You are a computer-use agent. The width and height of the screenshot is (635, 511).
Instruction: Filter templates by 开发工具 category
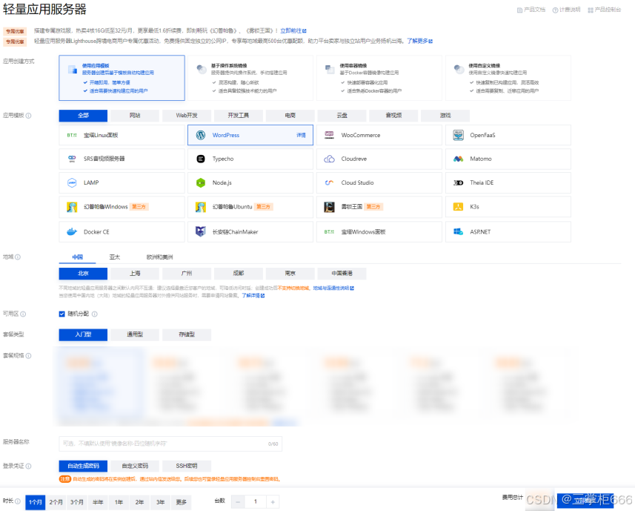pyautogui.click(x=239, y=116)
